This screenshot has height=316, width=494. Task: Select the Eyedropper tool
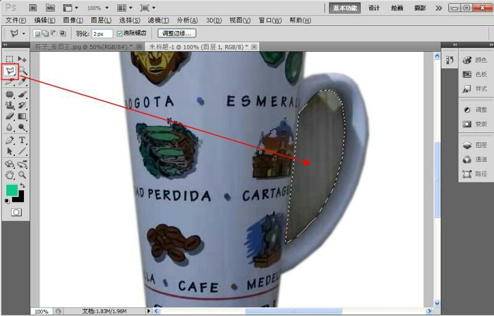(22, 82)
